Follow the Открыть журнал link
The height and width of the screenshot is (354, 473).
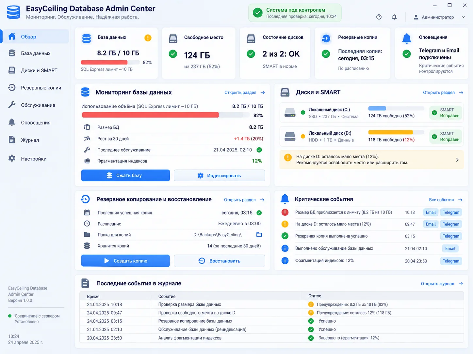(x=442, y=284)
